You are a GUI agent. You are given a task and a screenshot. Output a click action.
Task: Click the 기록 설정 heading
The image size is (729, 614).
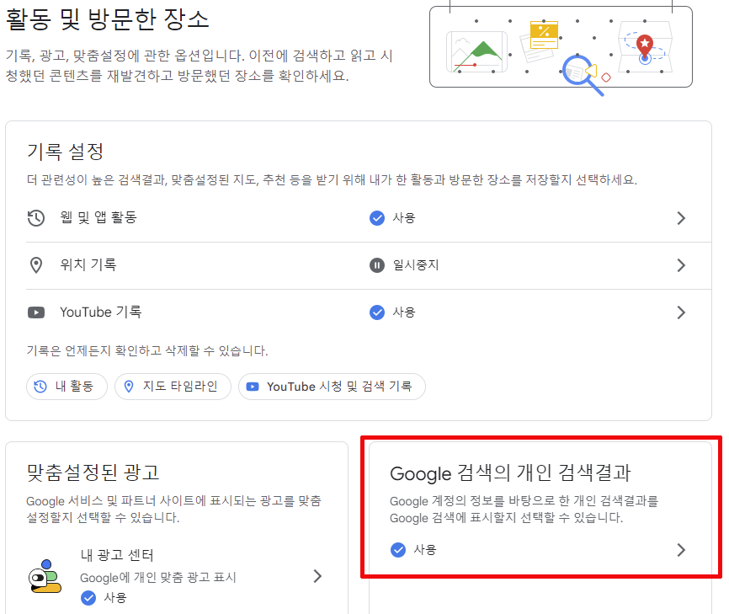coord(65,151)
